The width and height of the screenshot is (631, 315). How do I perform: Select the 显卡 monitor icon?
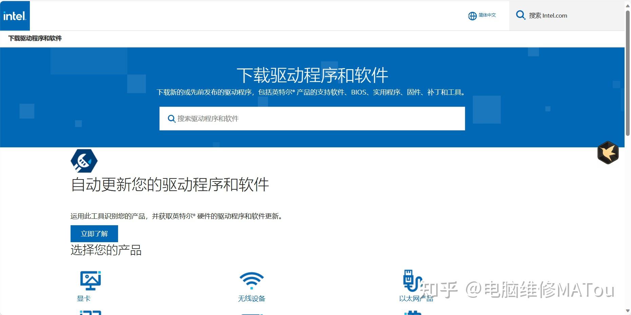point(91,280)
